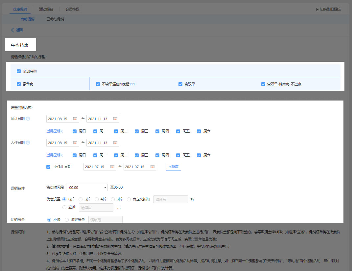Select the 6折 discount radio
This screenshot has width=352, height=271.
[64, 199]
